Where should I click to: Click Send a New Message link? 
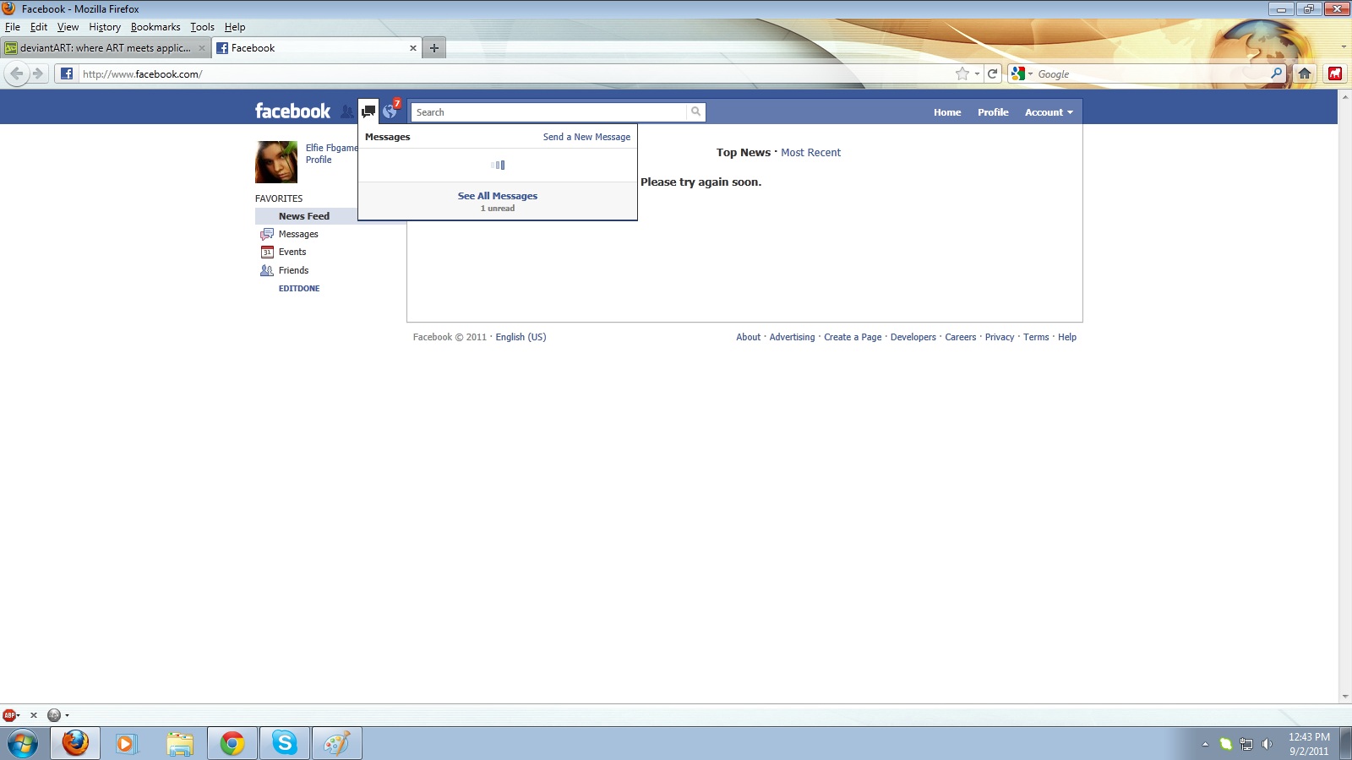[586, 137]
